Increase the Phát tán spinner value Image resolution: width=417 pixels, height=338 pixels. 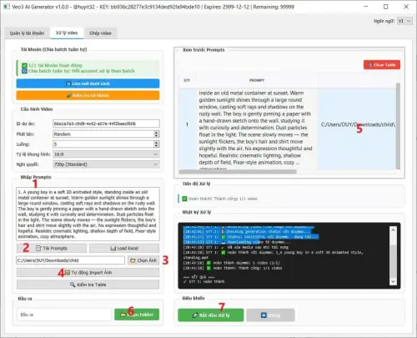point(157,133)
